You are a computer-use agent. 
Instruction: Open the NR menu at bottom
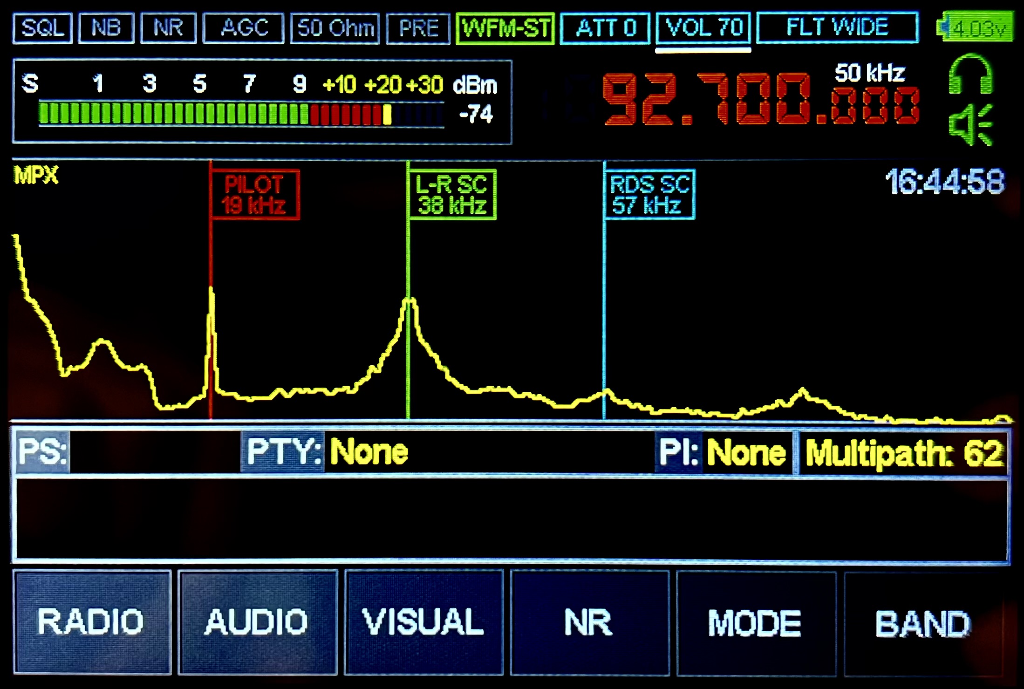coord(589,622)
